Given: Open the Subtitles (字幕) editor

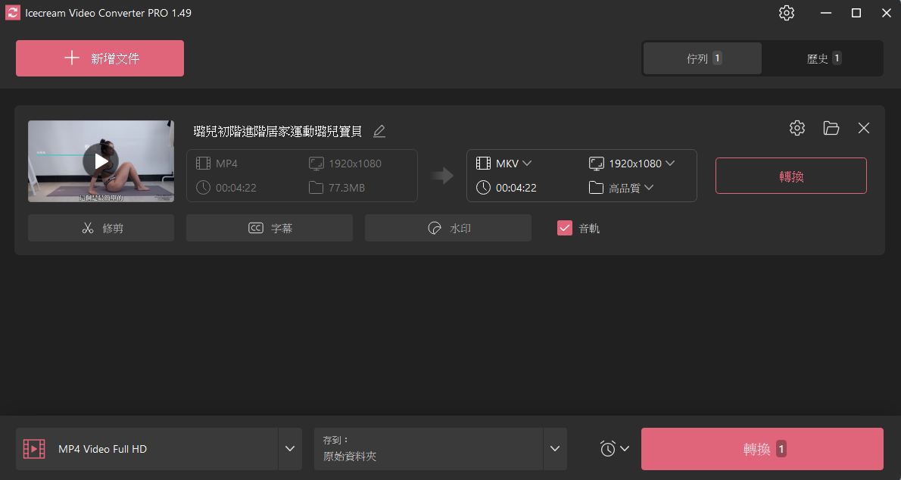Looking at the screenshot, I should click(269, 227).
